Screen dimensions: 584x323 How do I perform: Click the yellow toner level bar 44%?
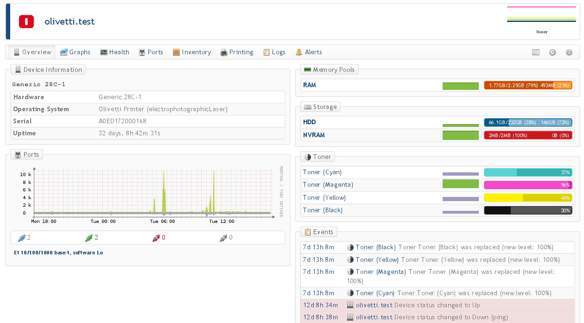[528, 198]
